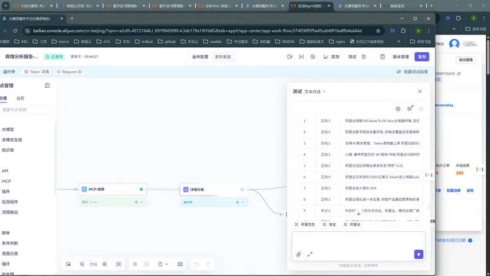Click the add node plus icon

click(x=135, y=264)
